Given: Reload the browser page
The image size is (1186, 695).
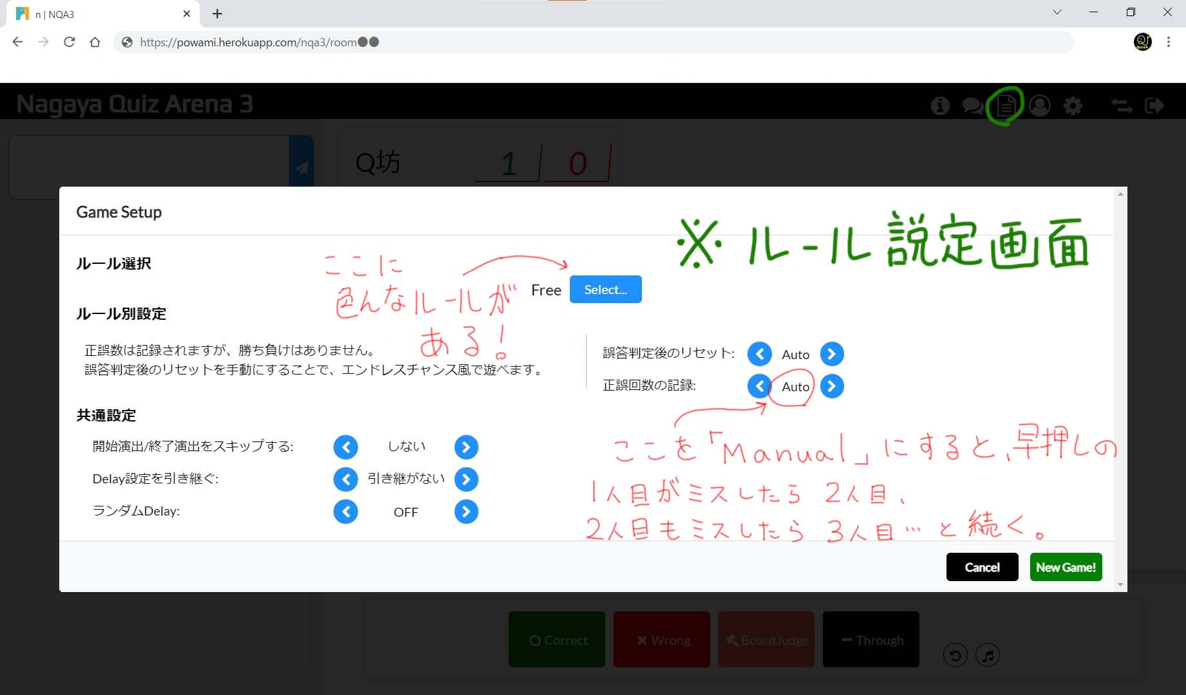Looking at the screenshot, I should pyautogui.click(x=69, y=42).
